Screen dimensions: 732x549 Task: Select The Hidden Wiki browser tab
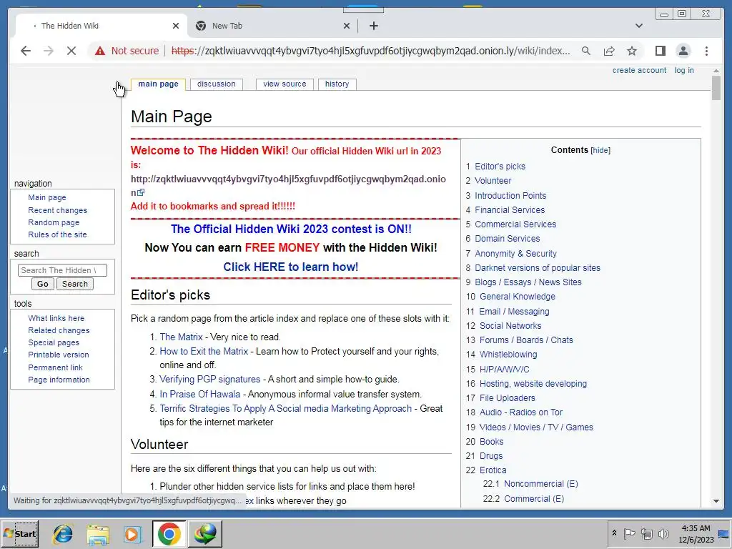point(102,26)
